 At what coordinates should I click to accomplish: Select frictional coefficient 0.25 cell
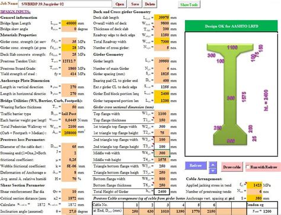pos(69,159)
